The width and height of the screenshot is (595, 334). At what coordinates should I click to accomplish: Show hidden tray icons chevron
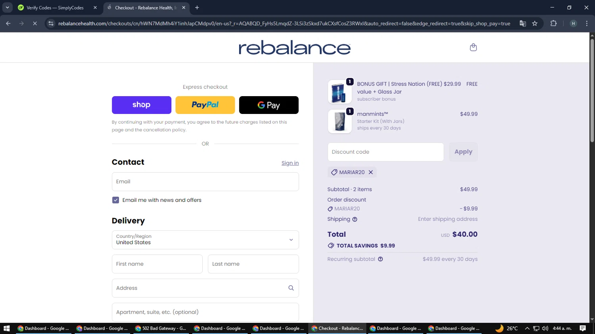click(527, 328)
